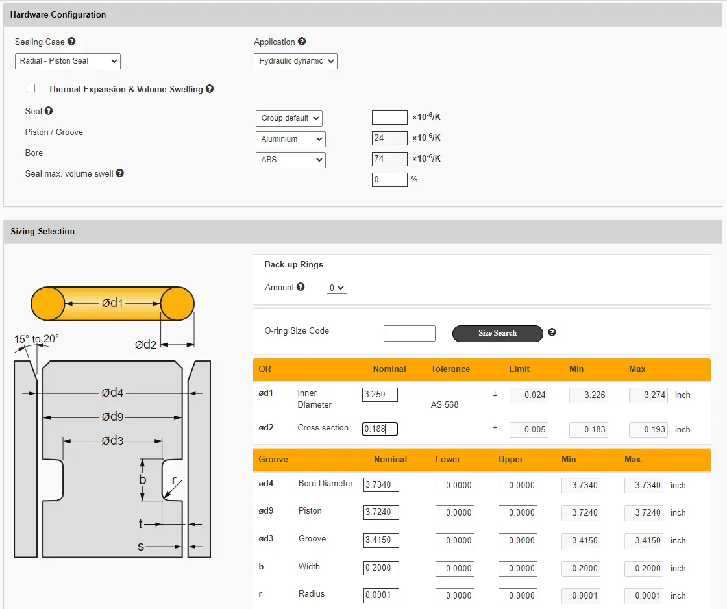Open the Back-up Rings Amount help tooltip
The width and height of the screenshot is (727, 609).
tap(303, 287)
